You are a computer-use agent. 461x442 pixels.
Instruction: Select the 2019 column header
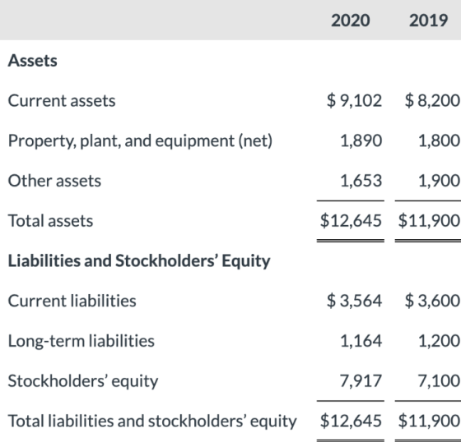coord(428,21)
